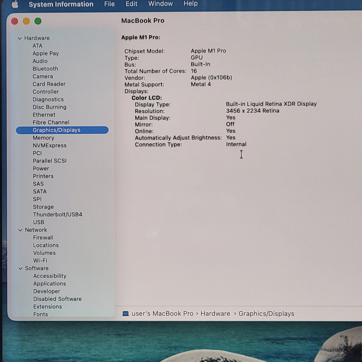This screenshot has height=362, width=362.
Task: Select Memory in the sidebar
Action: (x=43, y=138)
